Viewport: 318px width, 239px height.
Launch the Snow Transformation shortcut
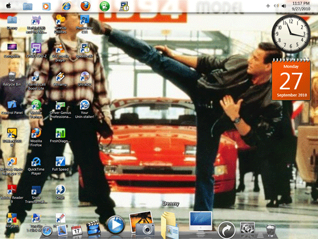point(36,194)
